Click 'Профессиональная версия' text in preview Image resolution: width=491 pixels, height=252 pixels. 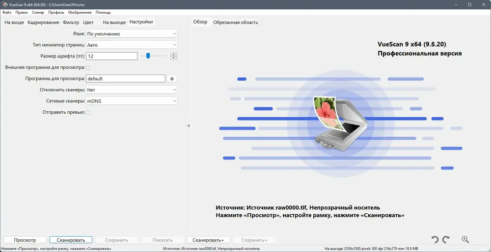420,53
